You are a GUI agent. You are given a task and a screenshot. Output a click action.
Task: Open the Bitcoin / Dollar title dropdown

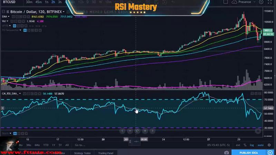[x=63, y=12]
